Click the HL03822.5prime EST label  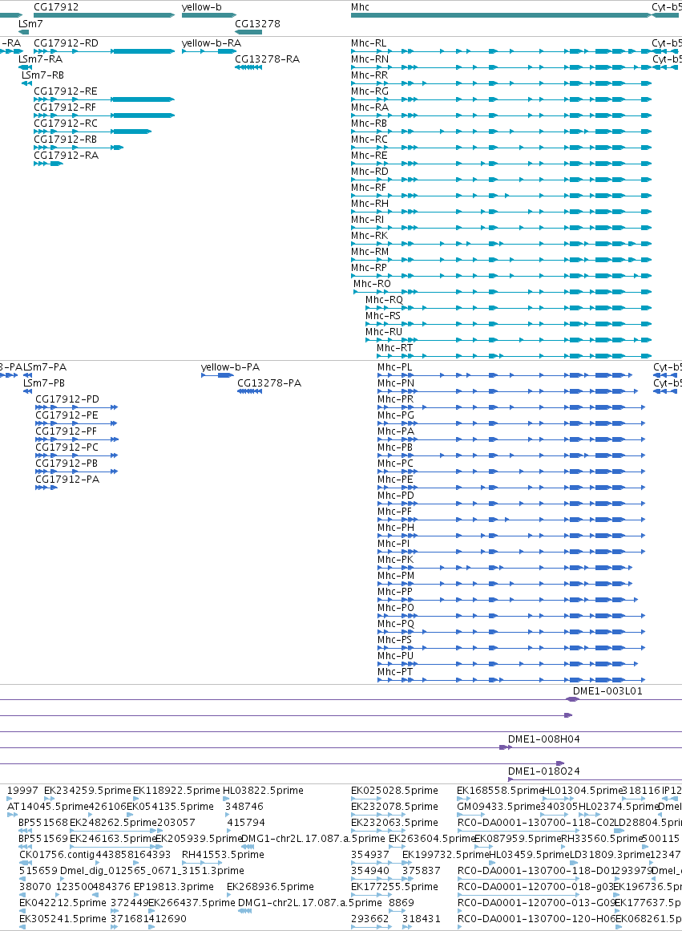[263, 791]
